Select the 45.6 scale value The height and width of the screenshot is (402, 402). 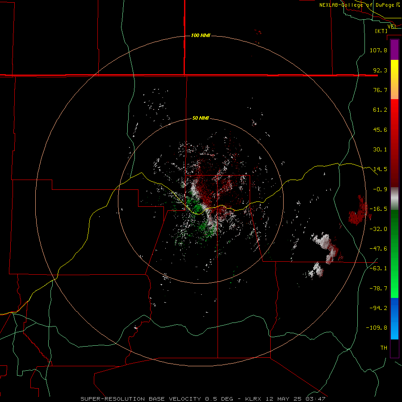380,130
